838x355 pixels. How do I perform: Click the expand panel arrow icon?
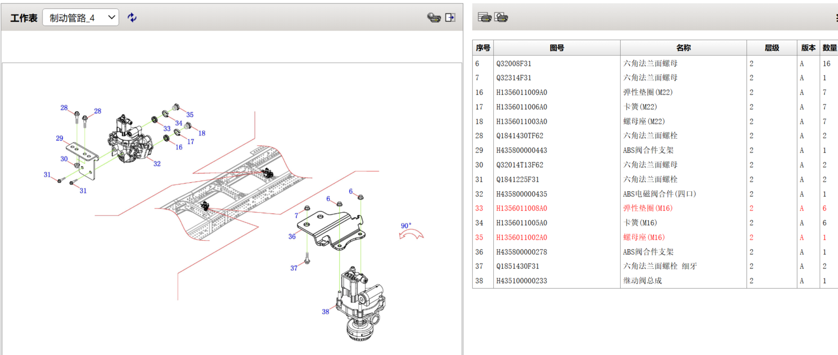pos(450,18)
